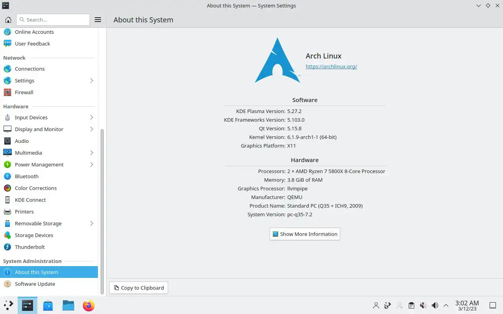Launch Discover software center from taskbar
Screen dimensions: 503x314
(x=48, y=305)
